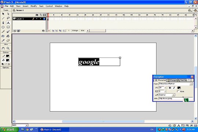Switch to the Paragraph tab
The width and height of the screenshot is (198, 132).
(172, 80)
